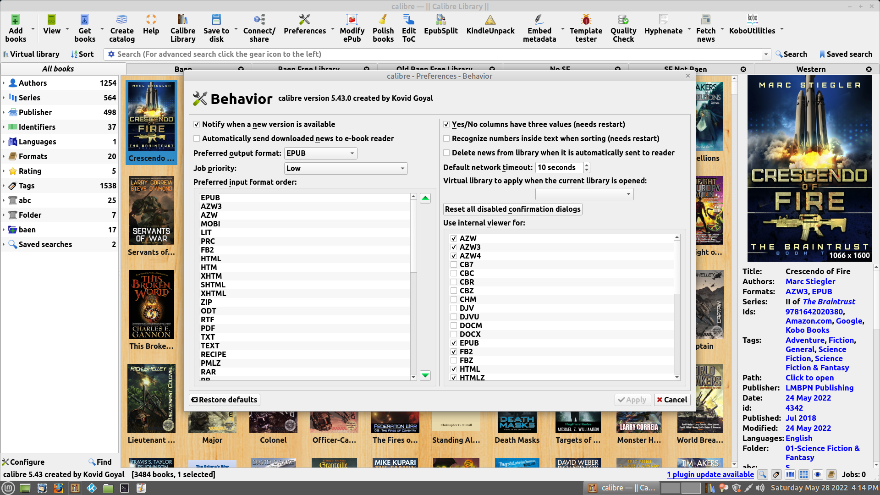Launch the Edit ToC tool
Image resolution: width=880 pixels, height=495 pixels.
408,27
